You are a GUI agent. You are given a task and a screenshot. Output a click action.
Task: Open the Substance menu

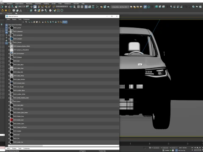coord(68,4)
